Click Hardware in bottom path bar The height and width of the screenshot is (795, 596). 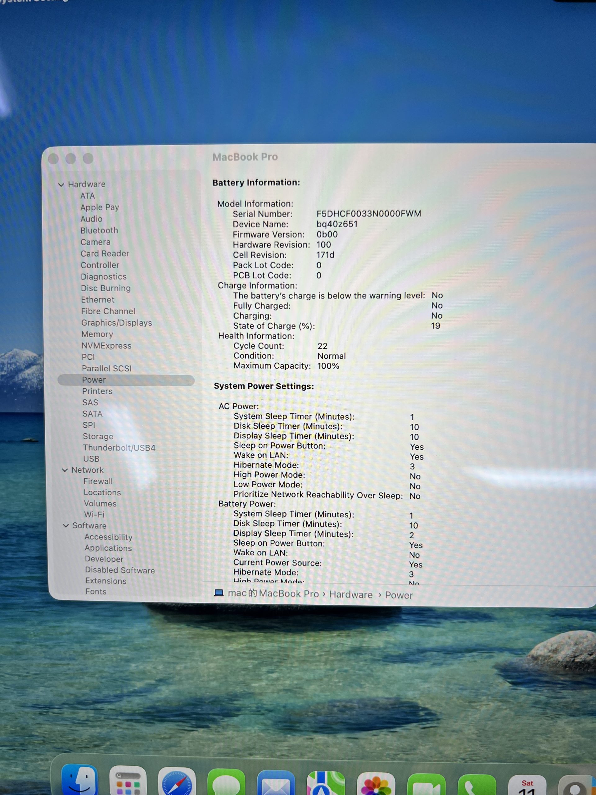click(351, 594)
